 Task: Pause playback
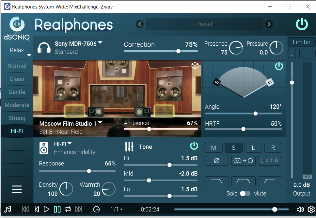tap(57, 210)
